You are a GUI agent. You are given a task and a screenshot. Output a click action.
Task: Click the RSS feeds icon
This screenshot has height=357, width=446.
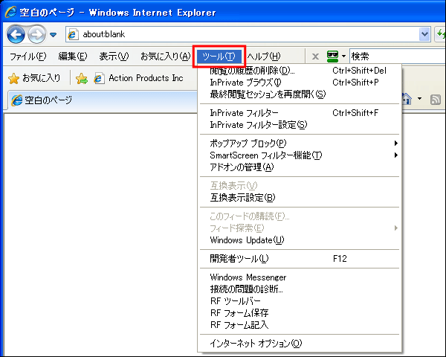click(x=436, y=100)
